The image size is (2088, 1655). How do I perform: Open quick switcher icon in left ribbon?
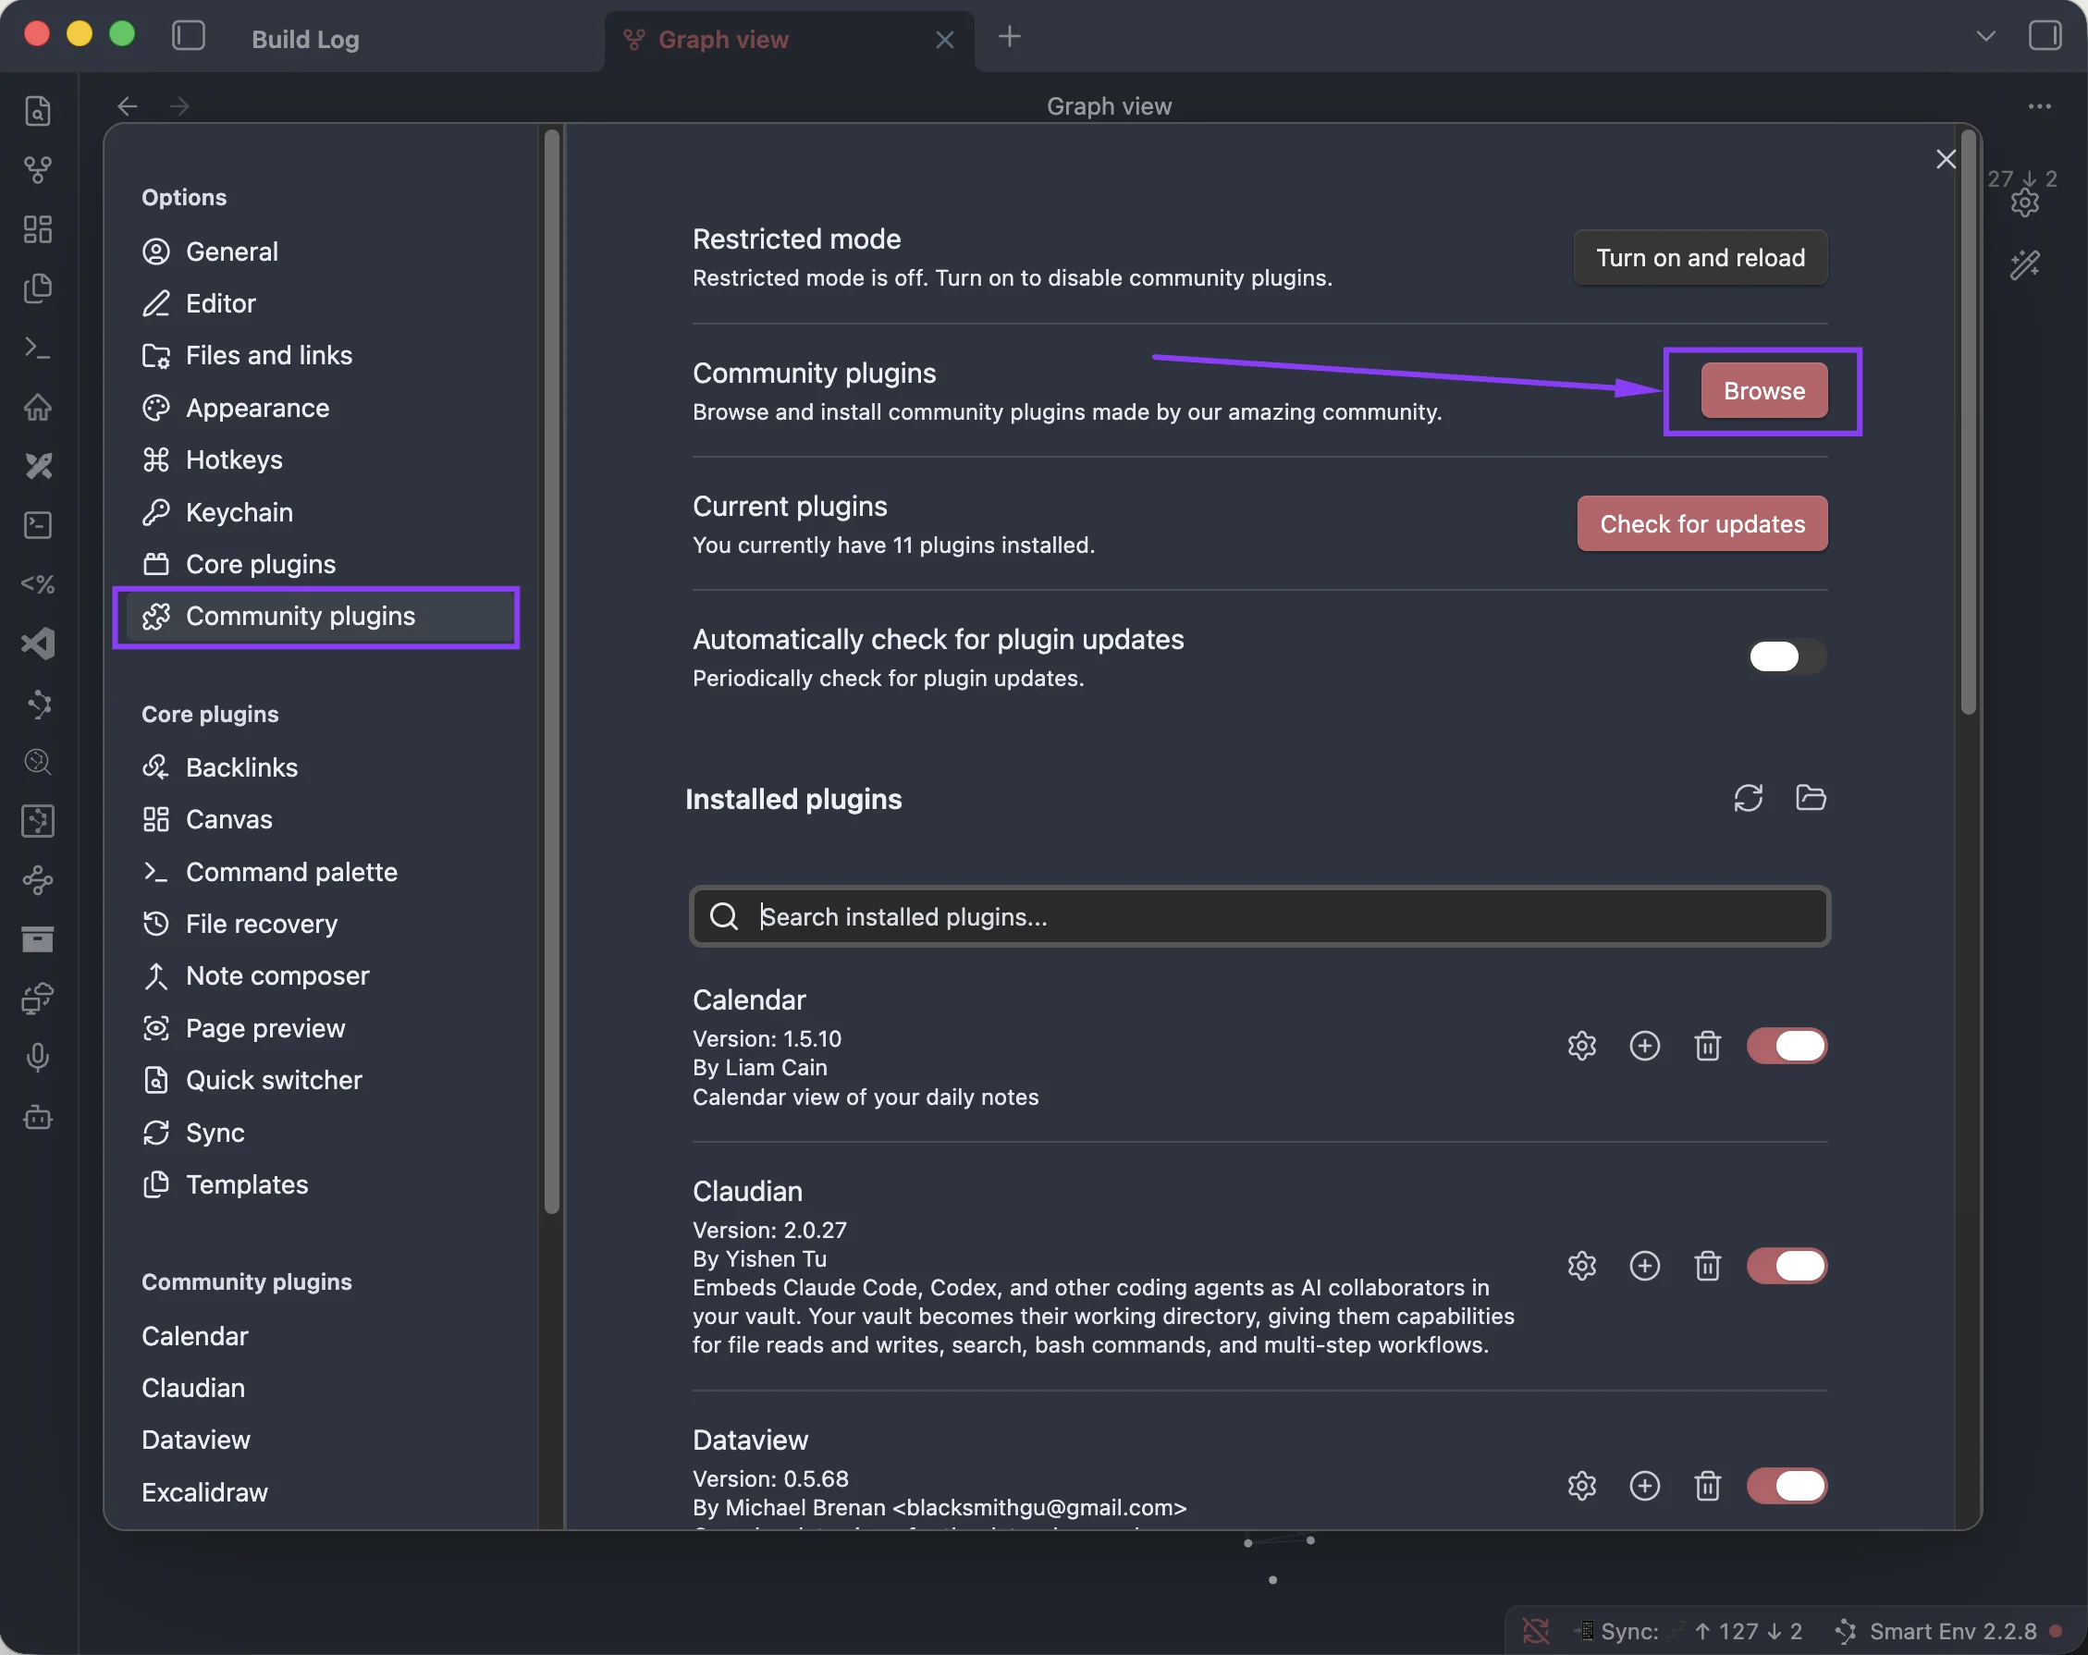(x=38, y=110)
